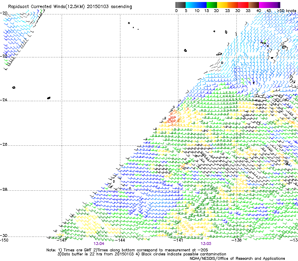Click the purple "13:05" time marker
The image size is (298, 261).
coord(206,244)
